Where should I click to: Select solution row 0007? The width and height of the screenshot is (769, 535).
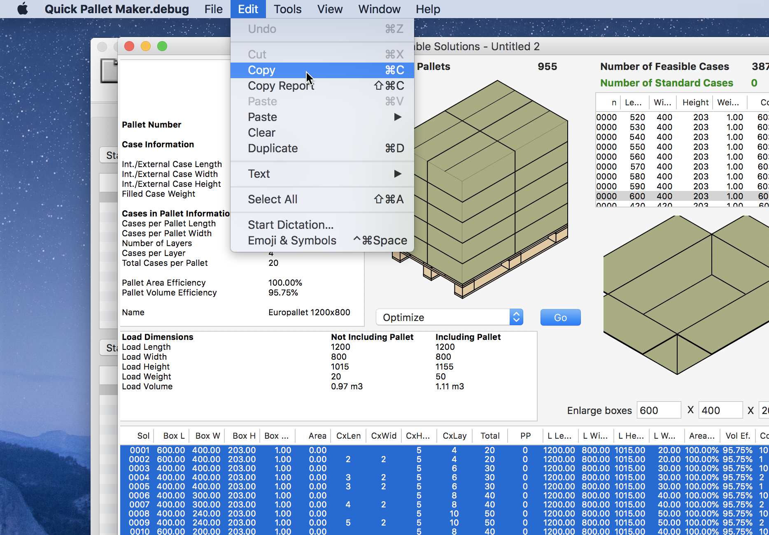445,505
